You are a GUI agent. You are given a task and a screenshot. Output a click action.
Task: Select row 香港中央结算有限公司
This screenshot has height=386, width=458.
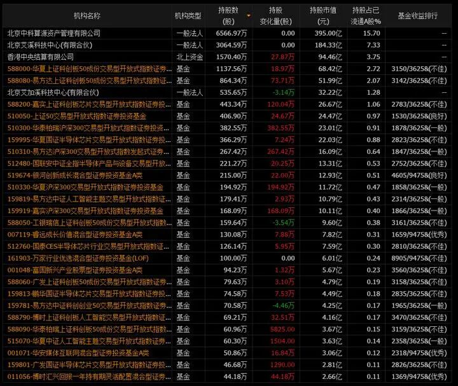(x=227, y=57)
